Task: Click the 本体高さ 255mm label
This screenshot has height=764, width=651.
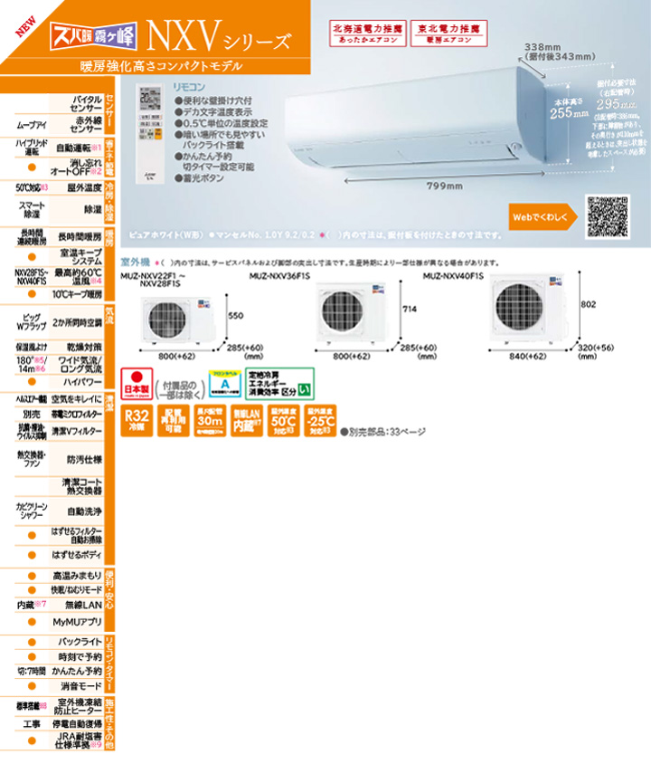Action: [570, 108]
